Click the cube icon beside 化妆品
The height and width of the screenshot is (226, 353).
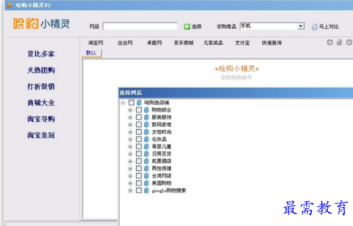point(147,139)
